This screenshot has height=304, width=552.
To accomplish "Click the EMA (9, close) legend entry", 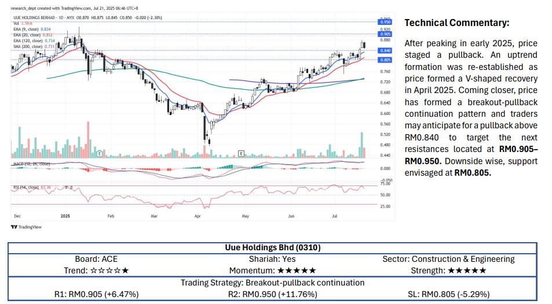I will pyautogui.click(x=32, y=29).
